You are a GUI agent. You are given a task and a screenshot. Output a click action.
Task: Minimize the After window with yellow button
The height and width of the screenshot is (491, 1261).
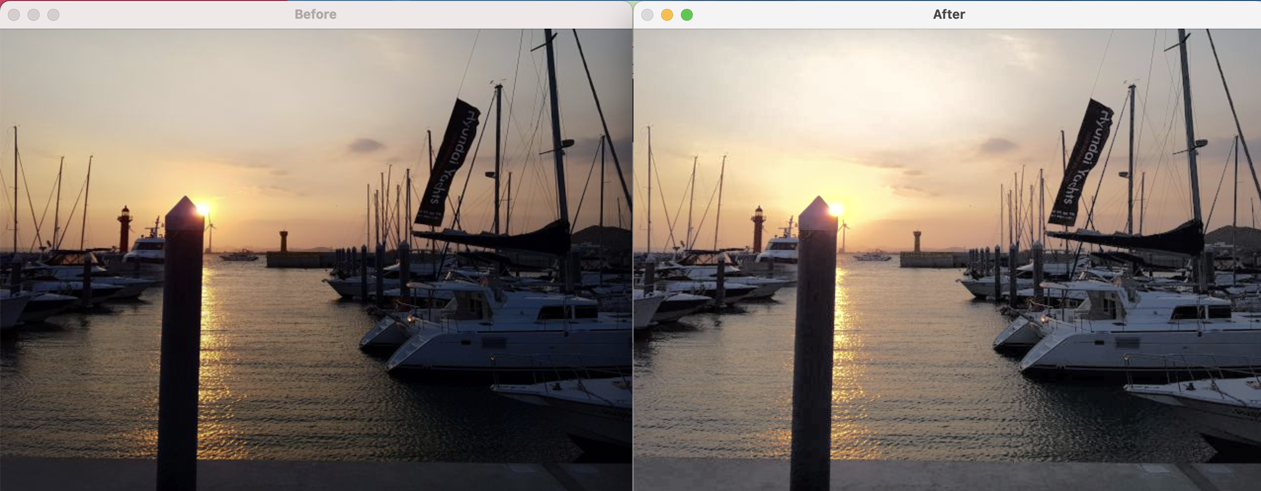[667, 15]
